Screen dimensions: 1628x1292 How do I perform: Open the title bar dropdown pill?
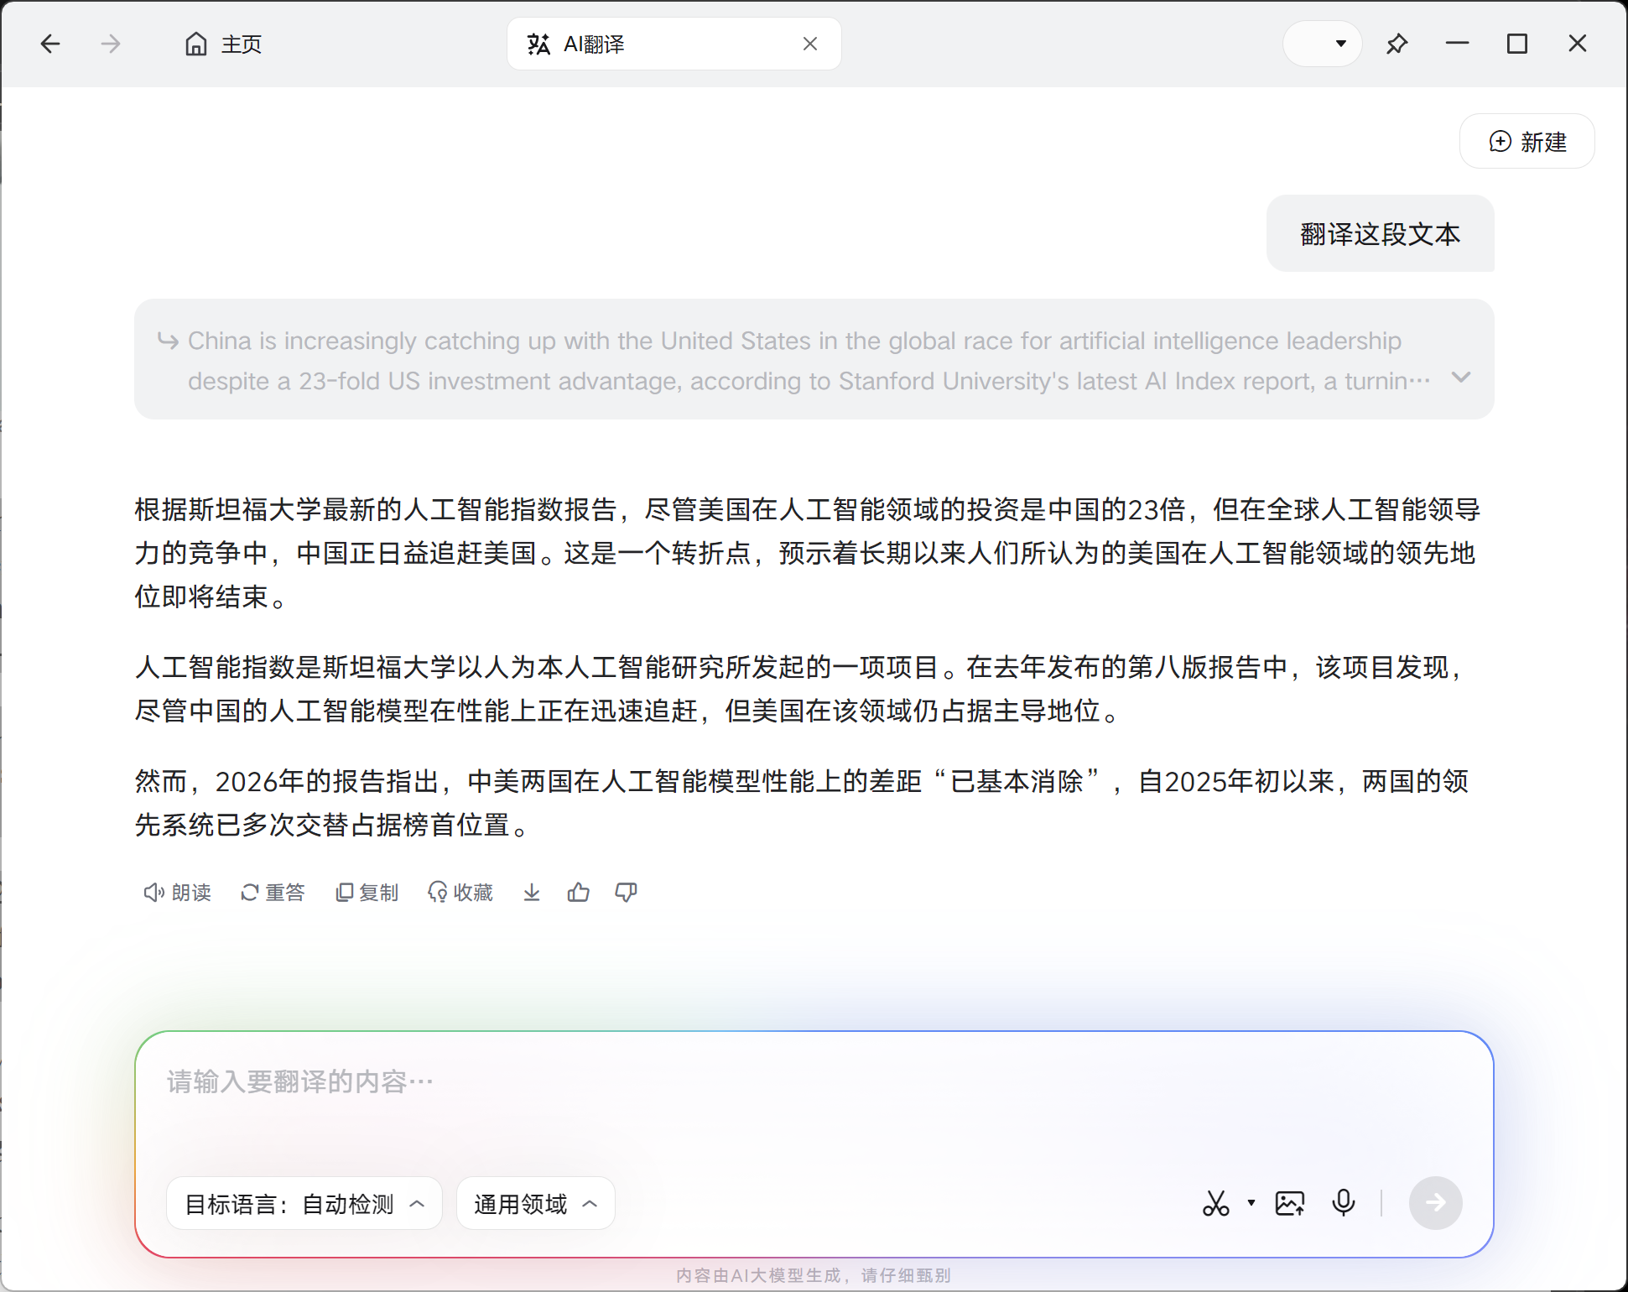coord(1322,44)
